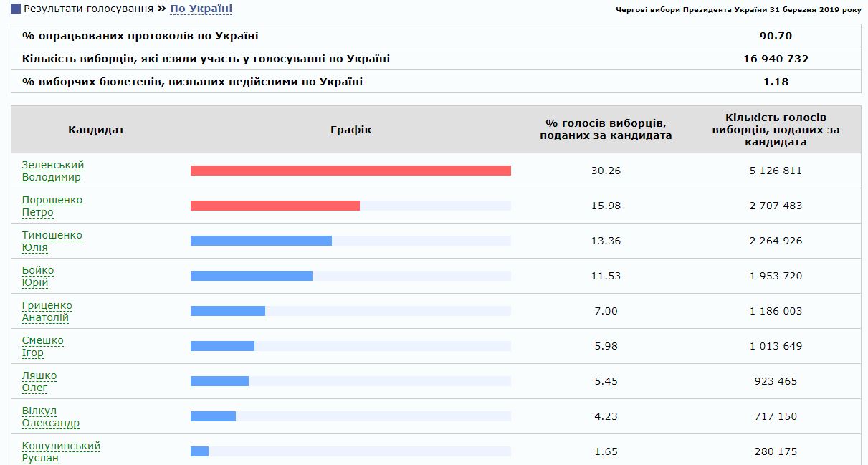Click on Вілкул Олександр name
Viewport: 868px width, 465px height.
[x=50, y=416]
